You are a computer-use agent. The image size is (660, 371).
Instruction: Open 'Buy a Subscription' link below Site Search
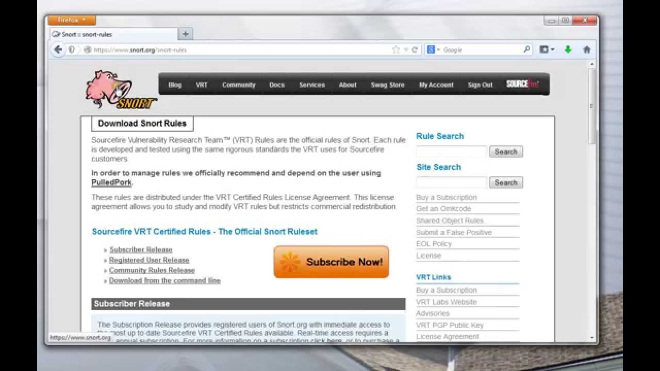click(x=447, y=197)
